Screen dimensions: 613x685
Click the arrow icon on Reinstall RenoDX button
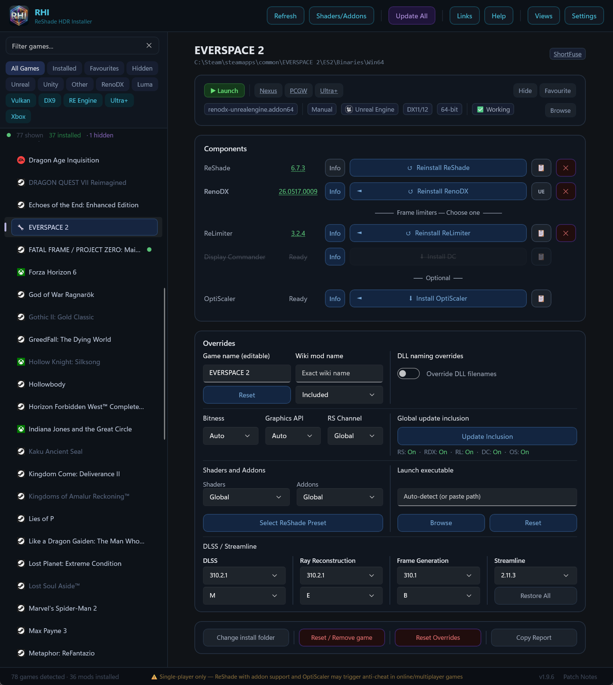(359, 191)
